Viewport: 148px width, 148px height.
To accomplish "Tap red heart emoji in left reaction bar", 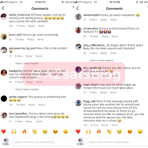I will [4, 131].
